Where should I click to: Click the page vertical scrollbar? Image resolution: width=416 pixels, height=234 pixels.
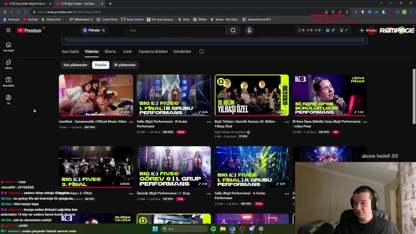[414, 96]
